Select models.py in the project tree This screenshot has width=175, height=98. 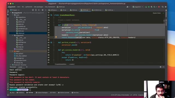pos(22,26)
